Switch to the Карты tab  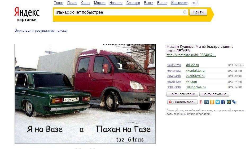(85, 3)
